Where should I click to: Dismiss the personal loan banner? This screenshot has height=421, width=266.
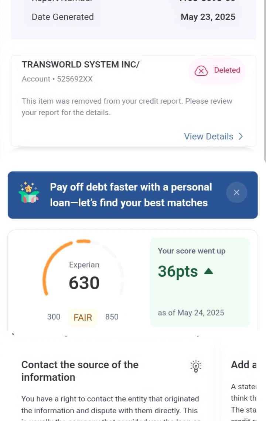point(236,192)
